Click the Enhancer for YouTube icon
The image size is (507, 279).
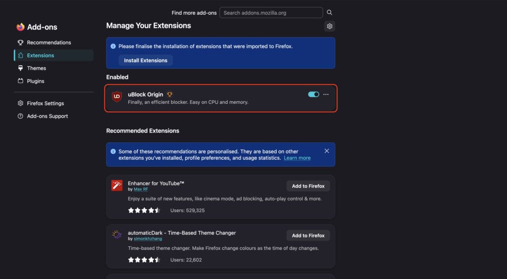pyautogui.click(x=117, y=186)
